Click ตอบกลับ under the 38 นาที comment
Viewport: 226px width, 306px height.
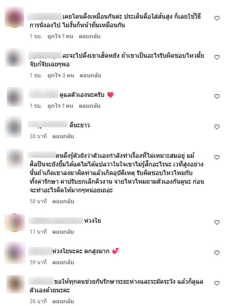(x=63, y=136)
